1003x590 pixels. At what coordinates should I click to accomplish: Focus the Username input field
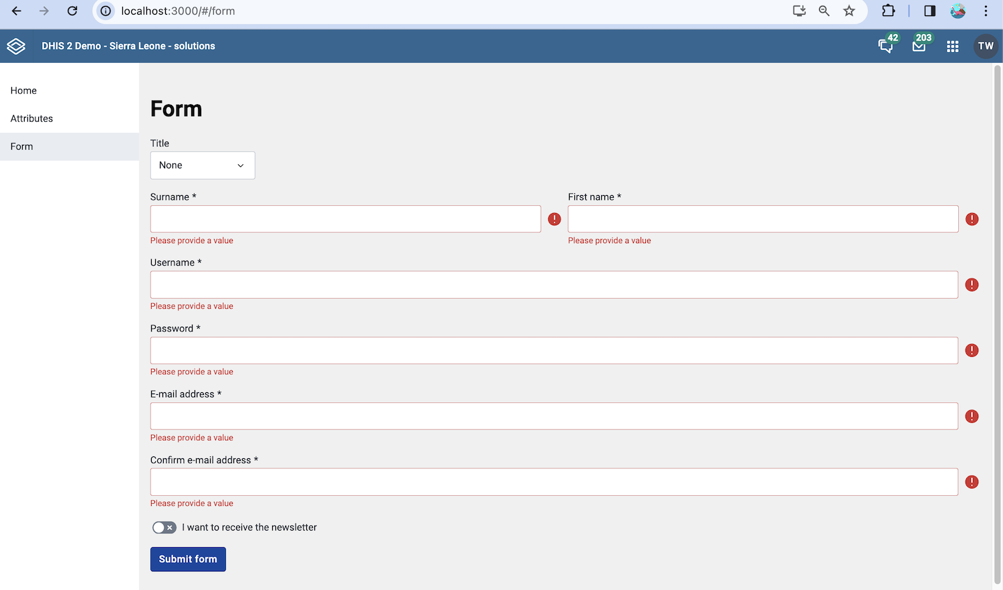(554, 285)
